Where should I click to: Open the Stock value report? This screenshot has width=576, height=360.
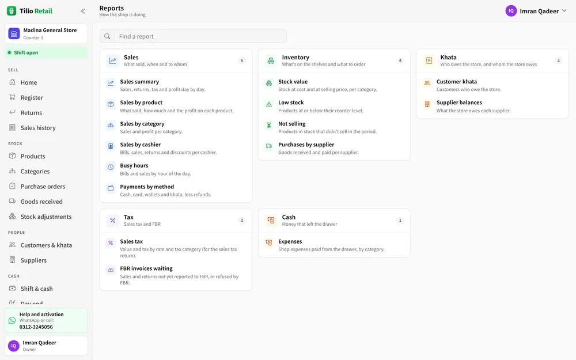pyautogui.click(x=334, y=85)
